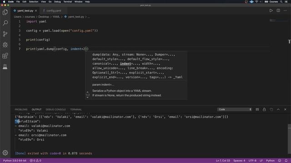Close the yaml_test.py tab
The height and width of the screenshot is (163, 291).
pos(36,11)
